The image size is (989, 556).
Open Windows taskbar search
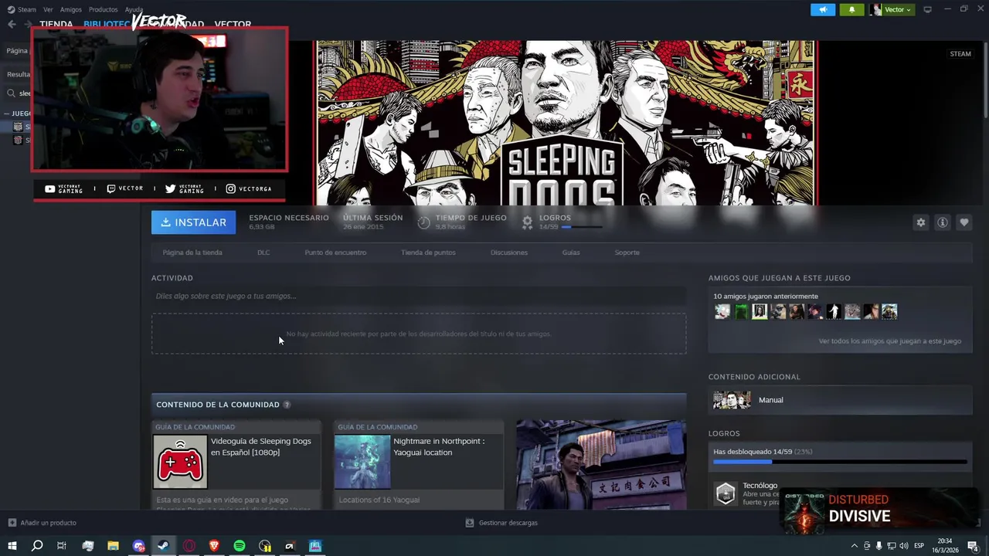(36, 546)
